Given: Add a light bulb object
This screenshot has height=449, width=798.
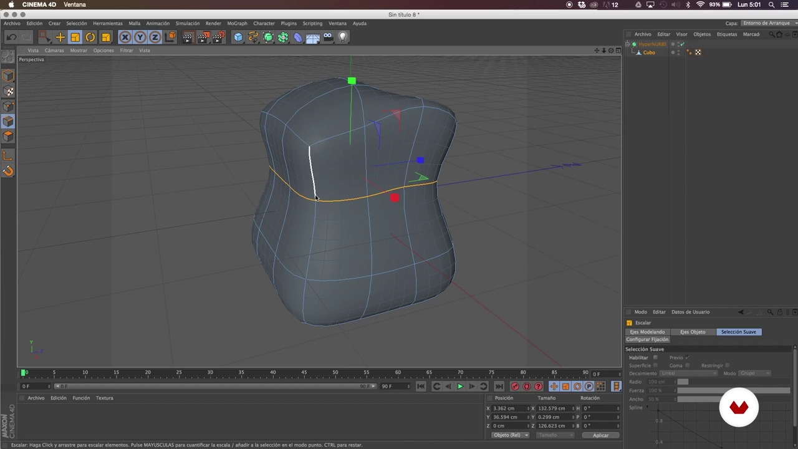Looking at the screenshot, I should [343, 37].
